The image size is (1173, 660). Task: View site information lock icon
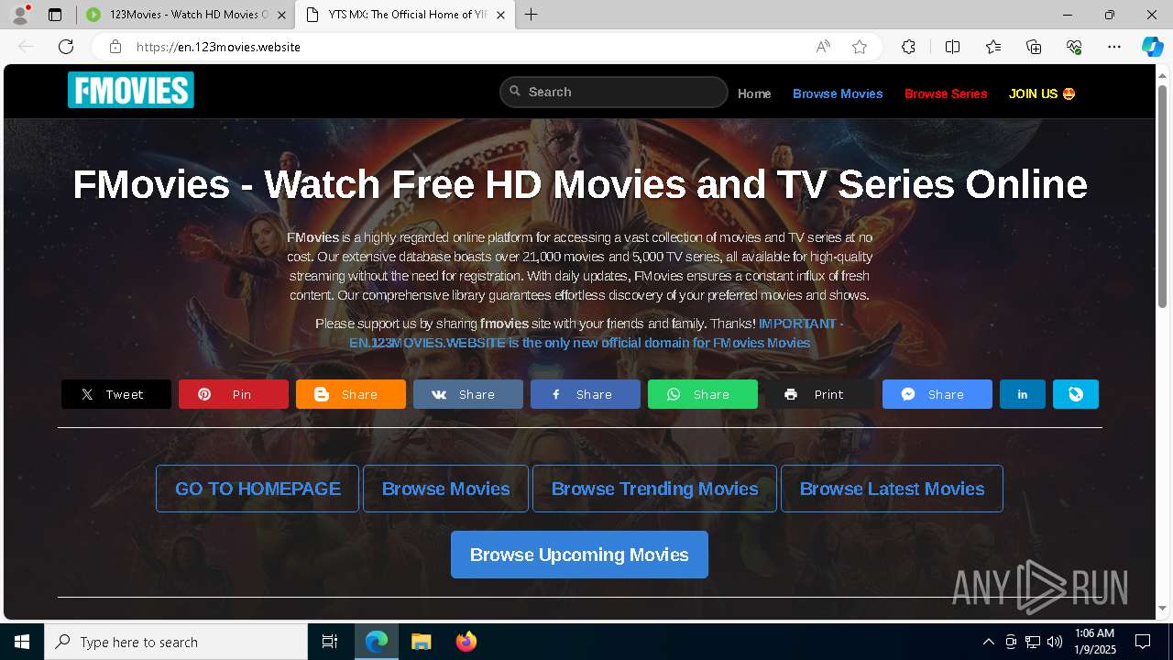(115, 47)
